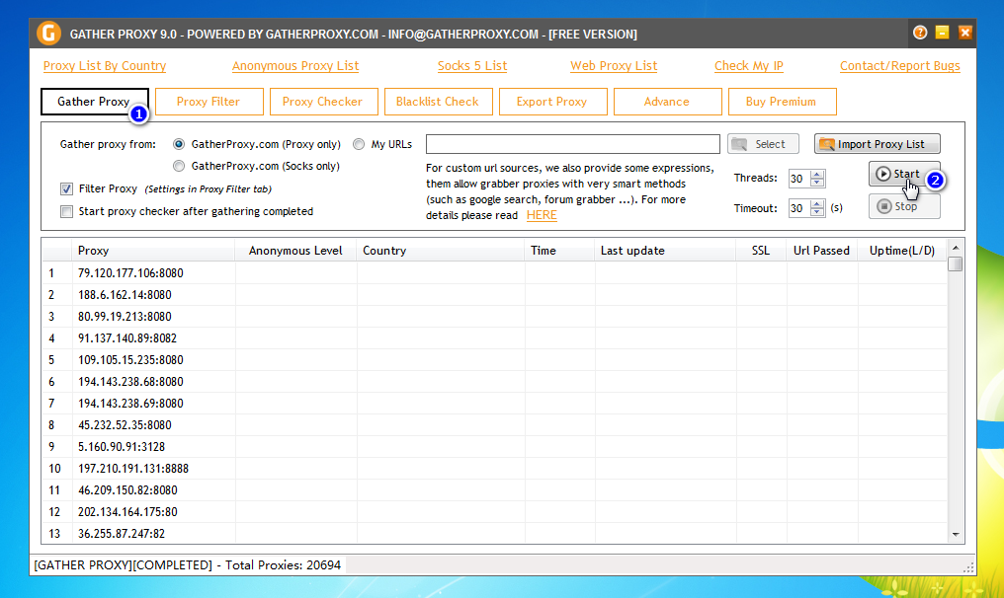Sort by Anonymous Level column
The height and width of the screenshot is (598, 1004).
tap(295, 251)
